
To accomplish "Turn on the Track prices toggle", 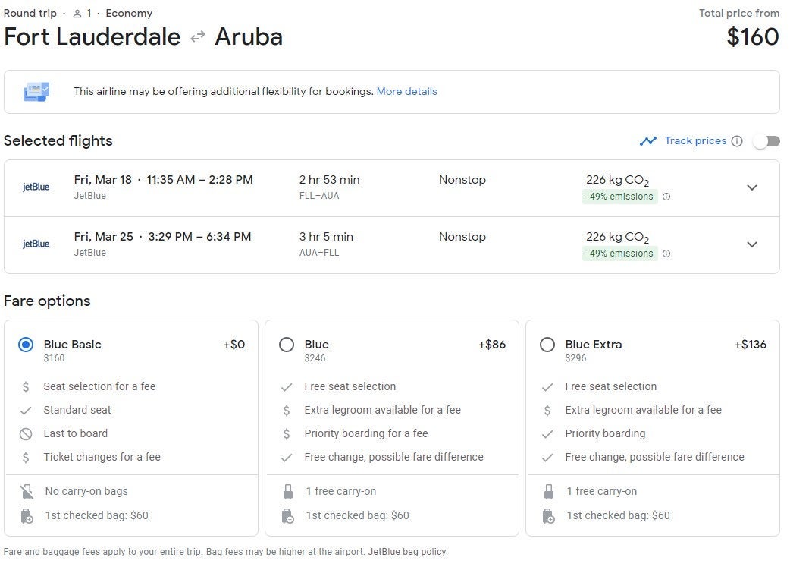I will (x=766, y=141).
